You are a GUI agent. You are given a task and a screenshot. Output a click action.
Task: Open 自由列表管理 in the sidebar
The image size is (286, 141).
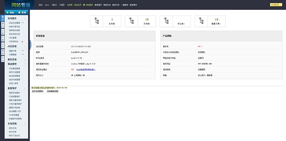(x=15, y=80)
